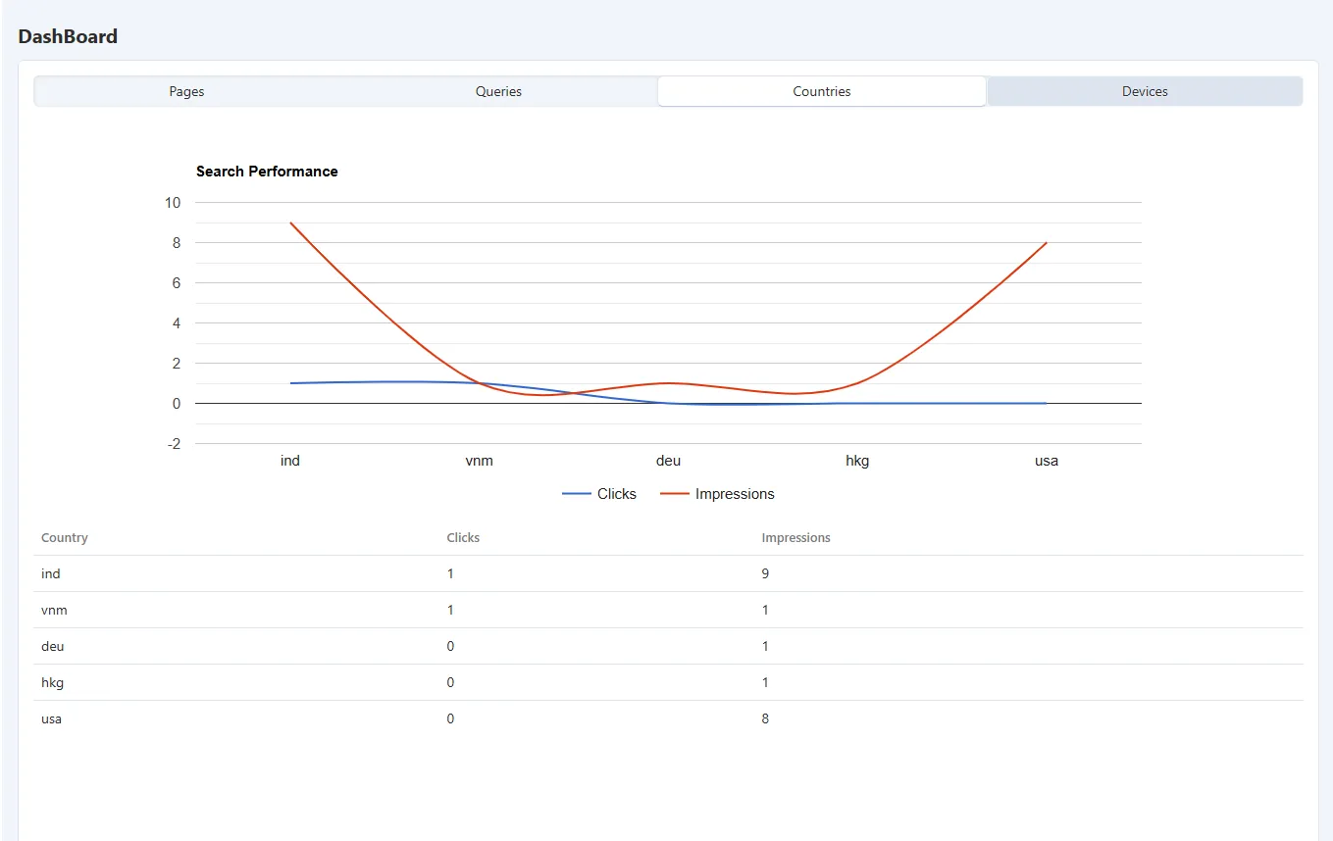Click the 2 label on the chart y-axis

[x=177, y=364]
